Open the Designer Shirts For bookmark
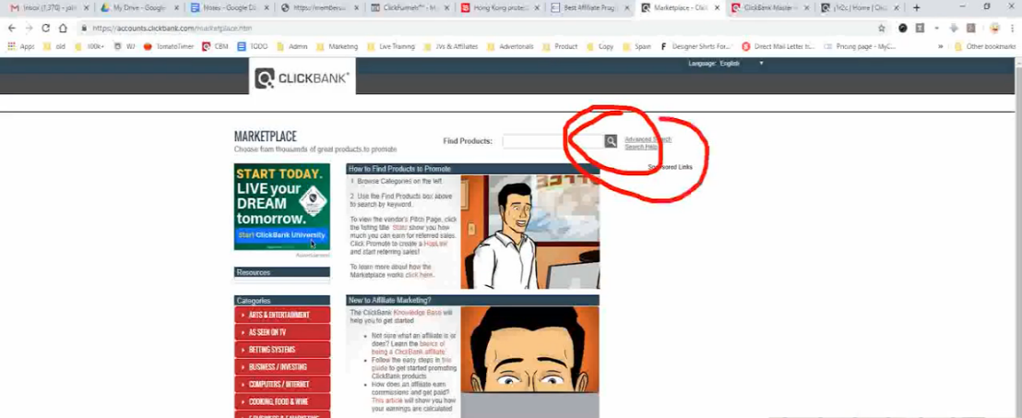The image size is (1022, 418). (x=696, y=46)
